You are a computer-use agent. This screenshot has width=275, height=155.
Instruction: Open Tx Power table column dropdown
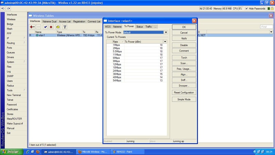click(165, 42)
